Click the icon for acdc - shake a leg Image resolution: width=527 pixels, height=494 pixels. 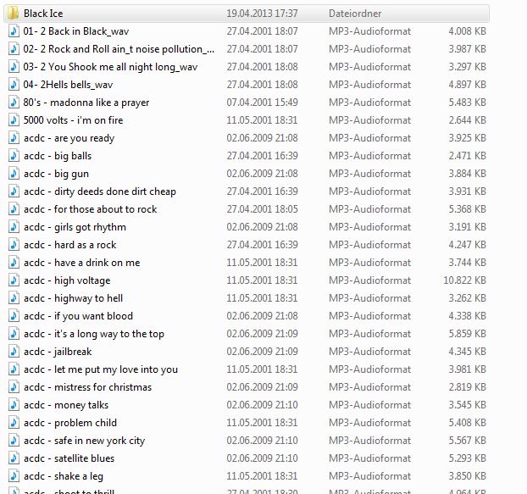point(14,476)
